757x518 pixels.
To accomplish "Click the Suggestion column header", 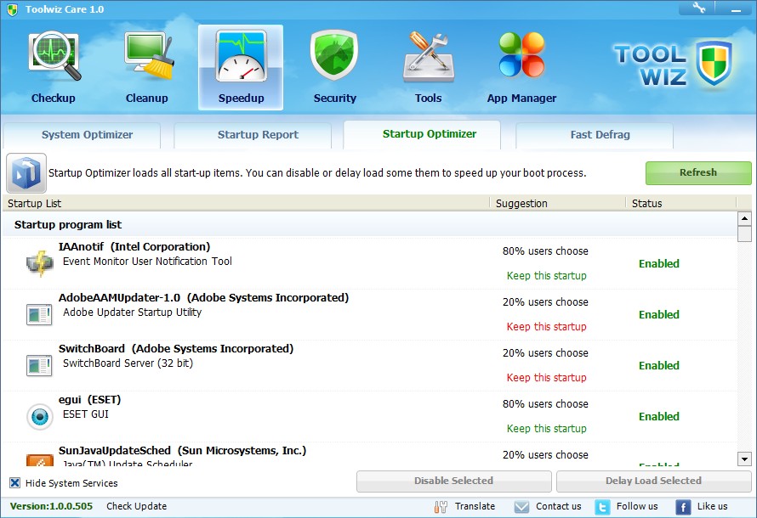I will pyautogui.click(x=558, y=203).
